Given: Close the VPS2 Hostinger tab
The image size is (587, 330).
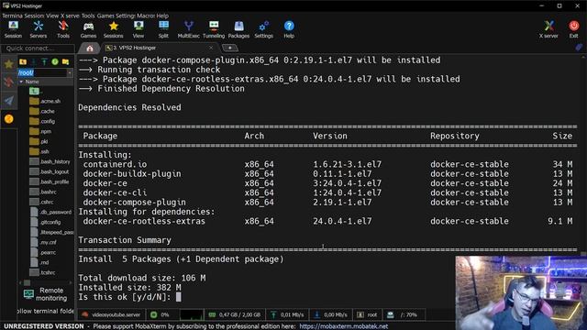Looking at the screenshot, I should point(211,48).
